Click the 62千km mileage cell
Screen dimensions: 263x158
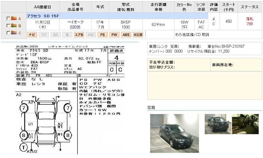coord(158,24)
